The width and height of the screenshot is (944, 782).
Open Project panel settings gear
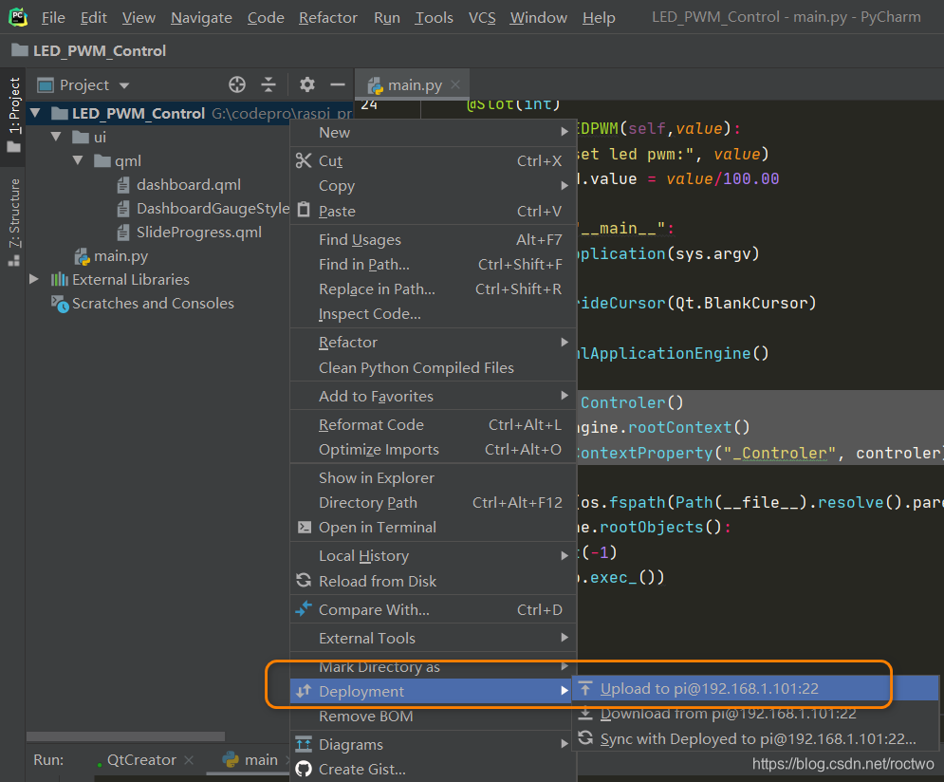coord(307,84)
